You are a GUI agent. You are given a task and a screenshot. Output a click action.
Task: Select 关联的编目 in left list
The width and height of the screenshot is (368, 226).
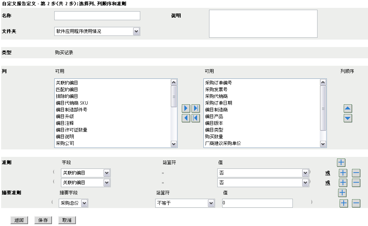point(113,83)
